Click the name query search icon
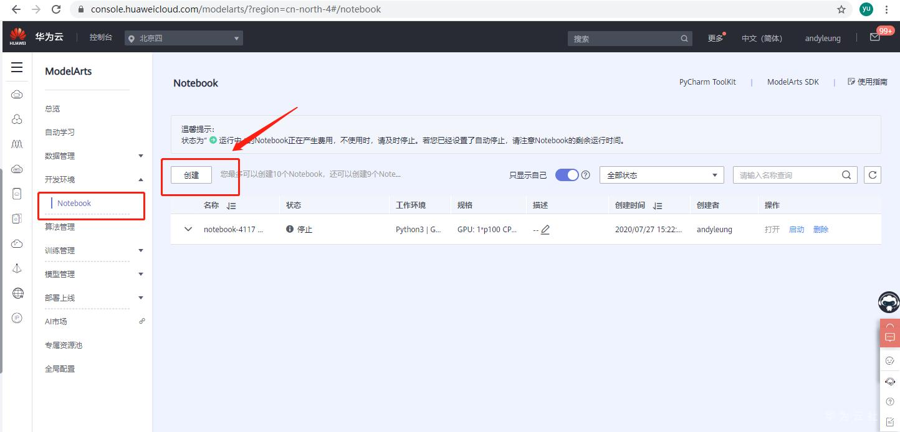The height and width of the screenshot is (432, 900). pos(846,175)
